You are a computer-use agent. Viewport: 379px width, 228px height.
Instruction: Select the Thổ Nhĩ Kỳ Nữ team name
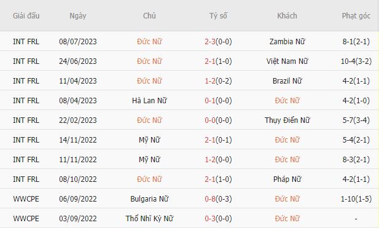click(149, 219)
